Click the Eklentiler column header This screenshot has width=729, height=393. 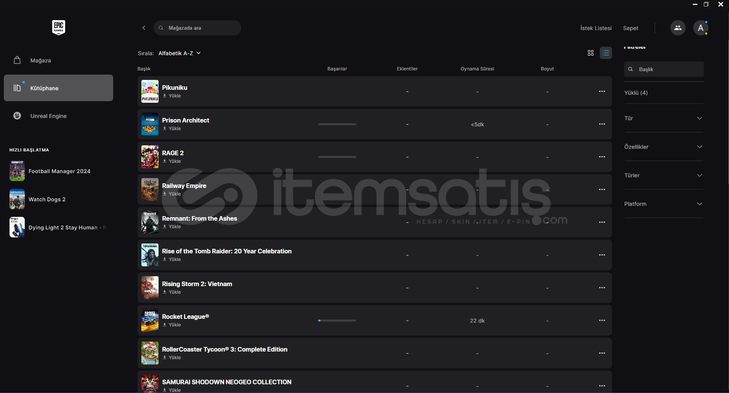pyautogui.click(x=407, y=69)
